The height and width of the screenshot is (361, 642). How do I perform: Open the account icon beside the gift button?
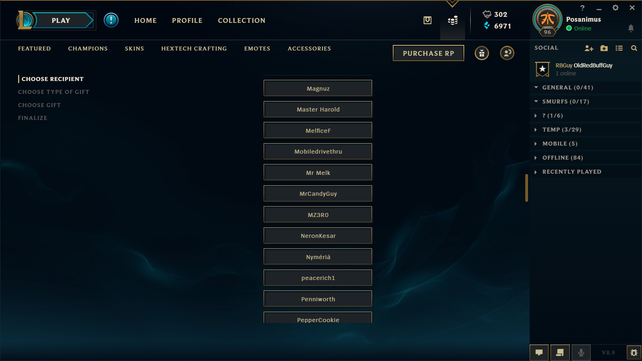click(507, 53)
